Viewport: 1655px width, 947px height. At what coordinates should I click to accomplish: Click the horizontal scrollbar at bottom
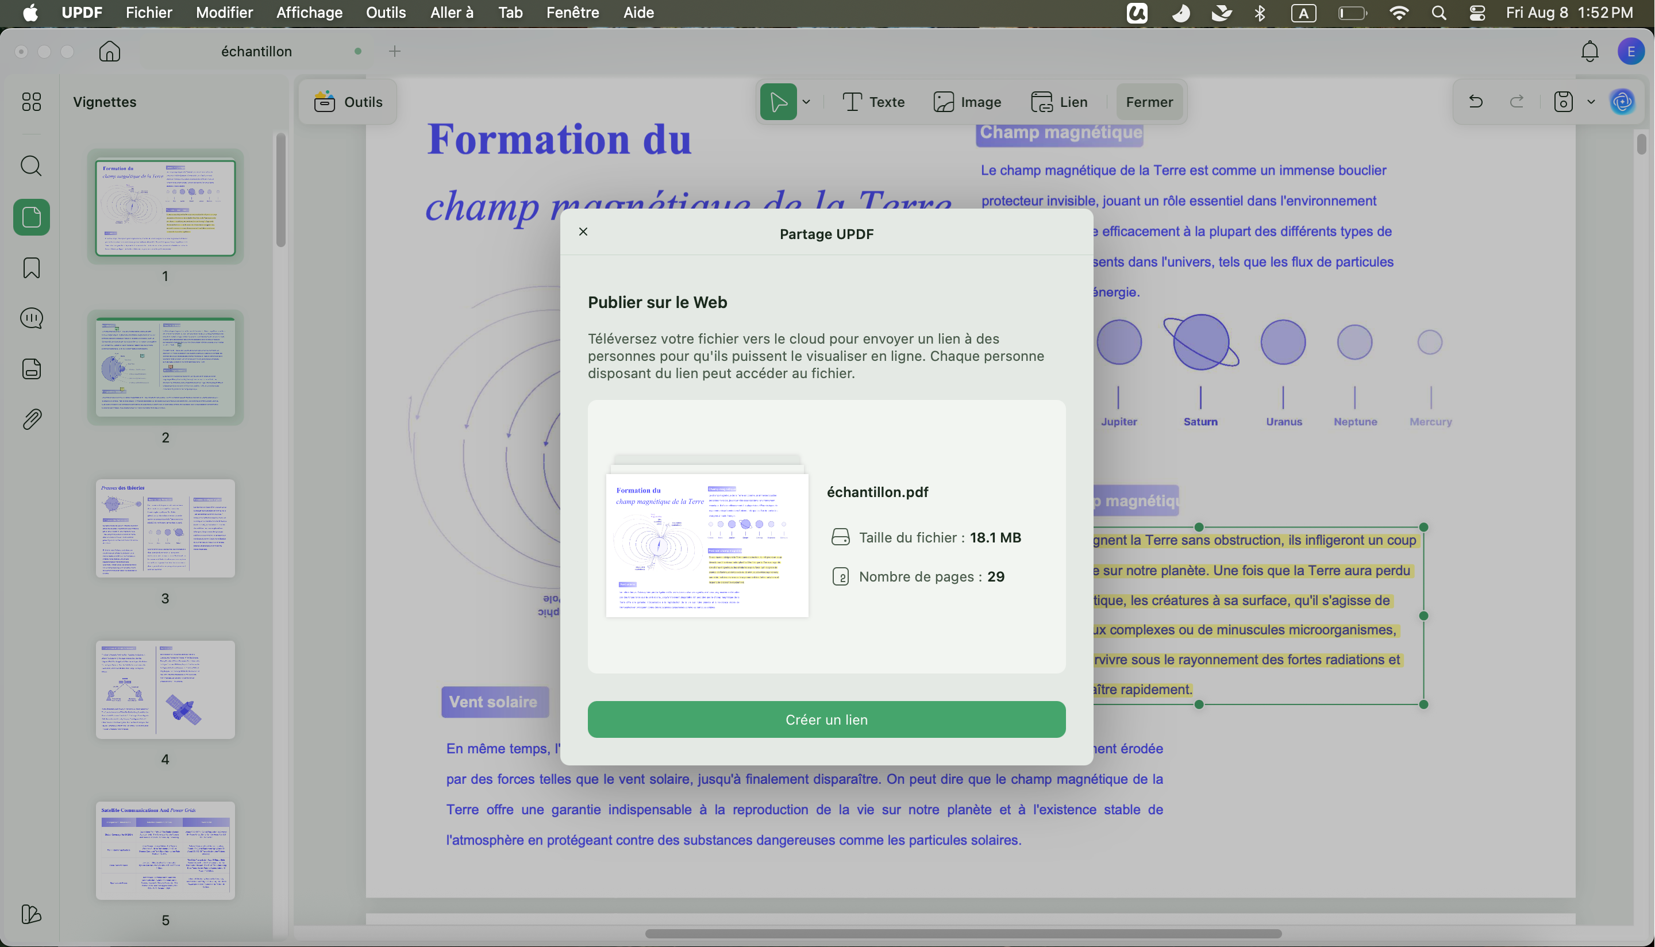963,933
